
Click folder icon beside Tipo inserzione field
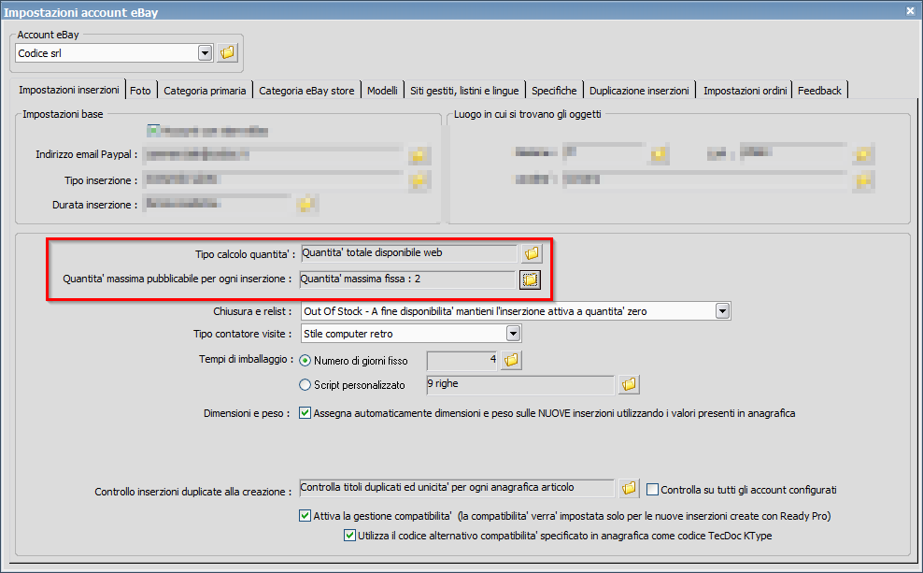419,180
